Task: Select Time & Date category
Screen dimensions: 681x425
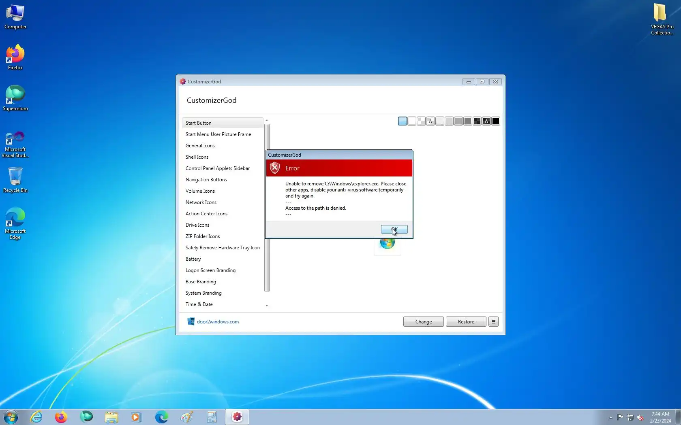Action: click(223, 304)
